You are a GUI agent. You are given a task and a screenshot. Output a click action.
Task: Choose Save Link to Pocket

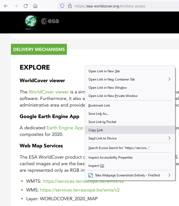click(130, 122)
